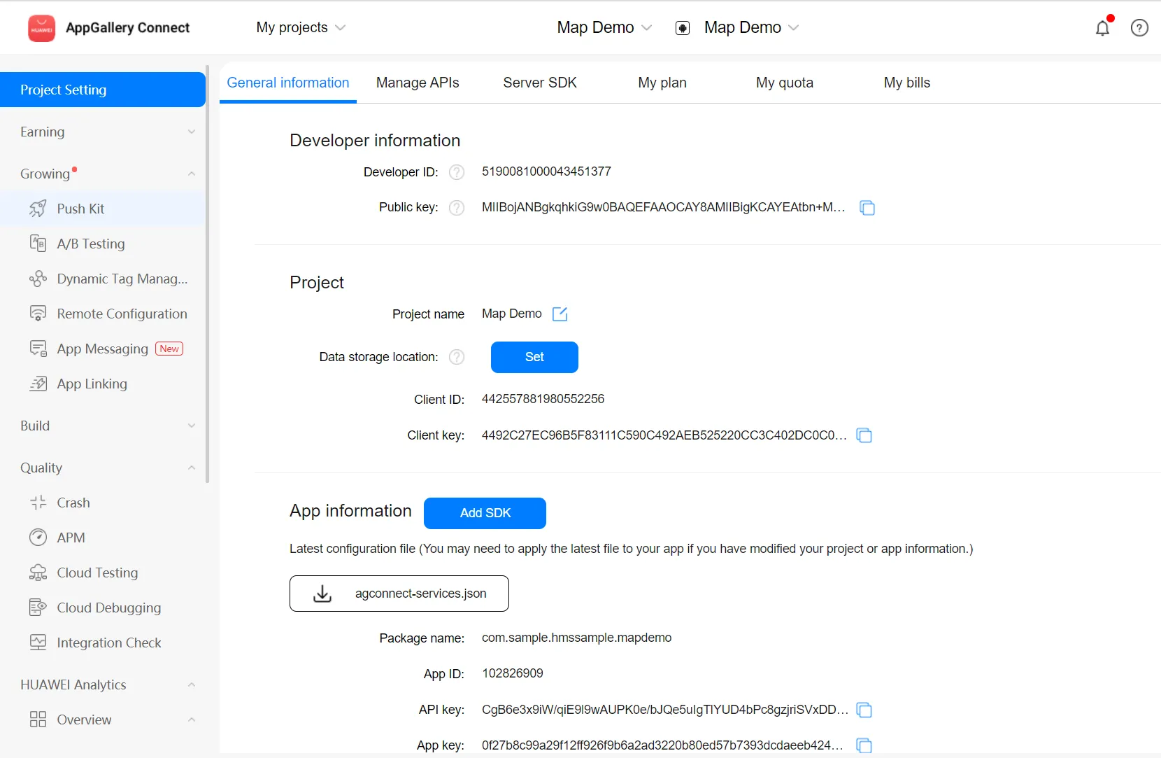The height and width of the screenshot is (758, 1161).
Task: Open the My quota tab
Action: pyautogui.click(x=784, y=83)
